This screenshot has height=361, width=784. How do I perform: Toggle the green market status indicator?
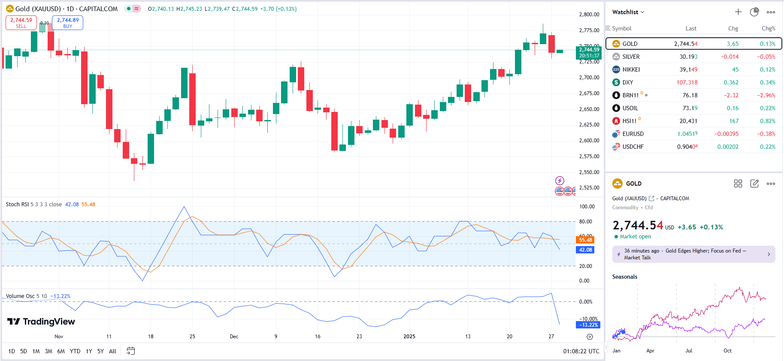click(129, 9)
